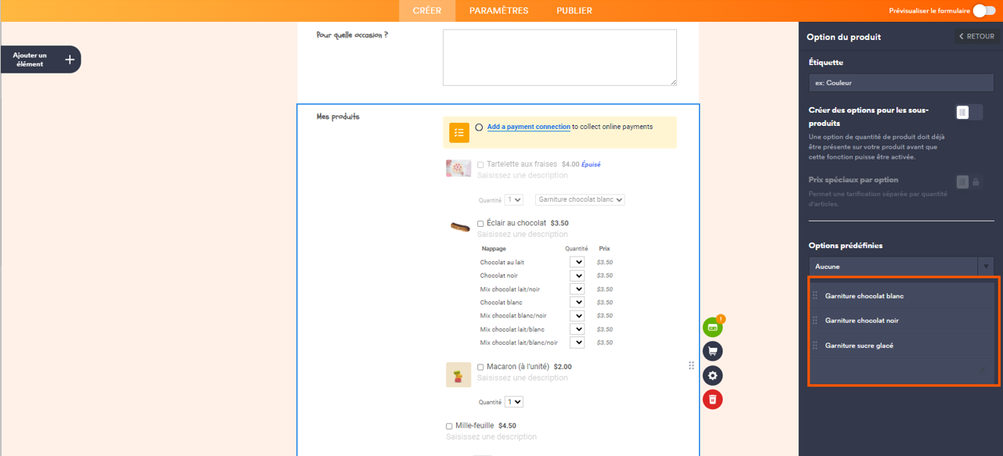Click the plus icon on Ajouter un élément
This screenshot has height=456, width=1003.
click(69, 59)
